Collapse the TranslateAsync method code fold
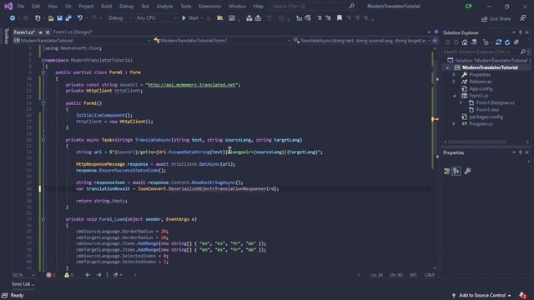 [43, 140]
